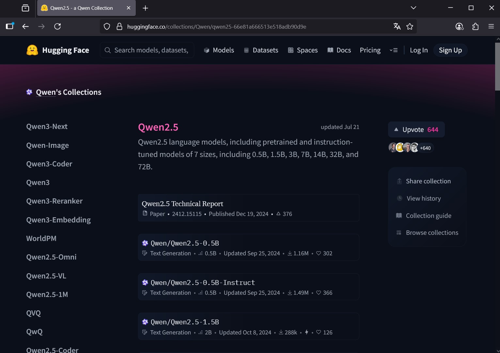
Task: Click the Qwen logo next to Qwen2.5-1.5B
Action: pyautogui.click(x=145, y=322)
